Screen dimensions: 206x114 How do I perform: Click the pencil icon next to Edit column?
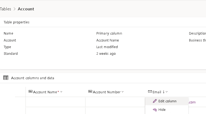[x=155, y=101]
